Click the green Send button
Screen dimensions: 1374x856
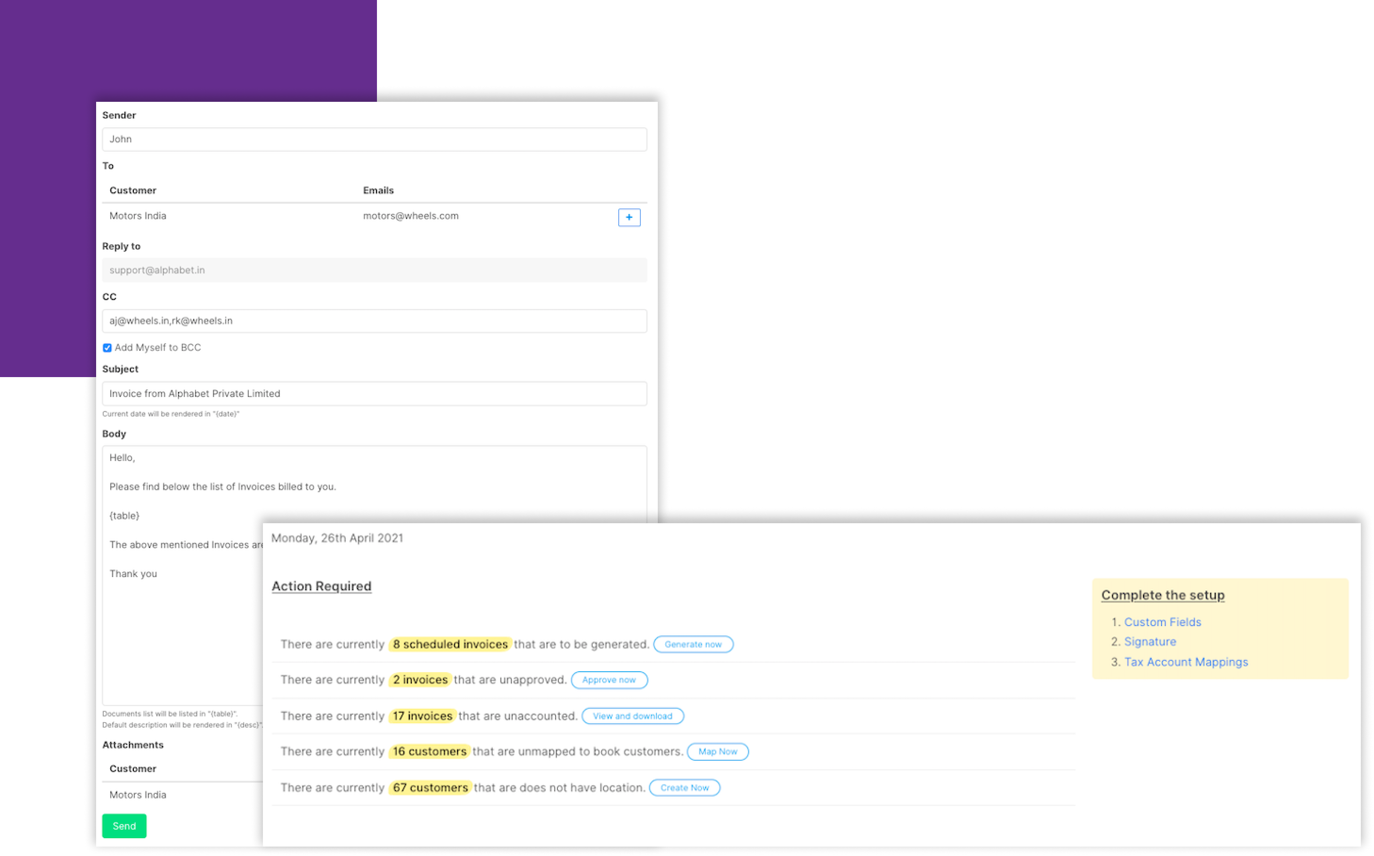pyautogui.click(x=124, y=826)
